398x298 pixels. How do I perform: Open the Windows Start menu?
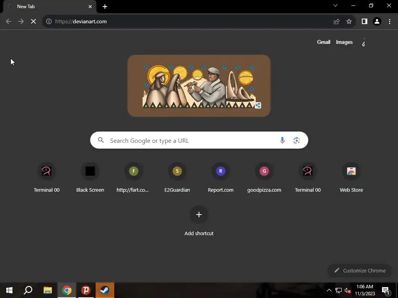coord(9,290)
